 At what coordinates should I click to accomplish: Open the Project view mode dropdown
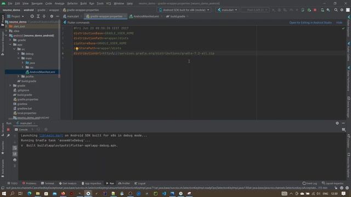(x=15, y=16)
